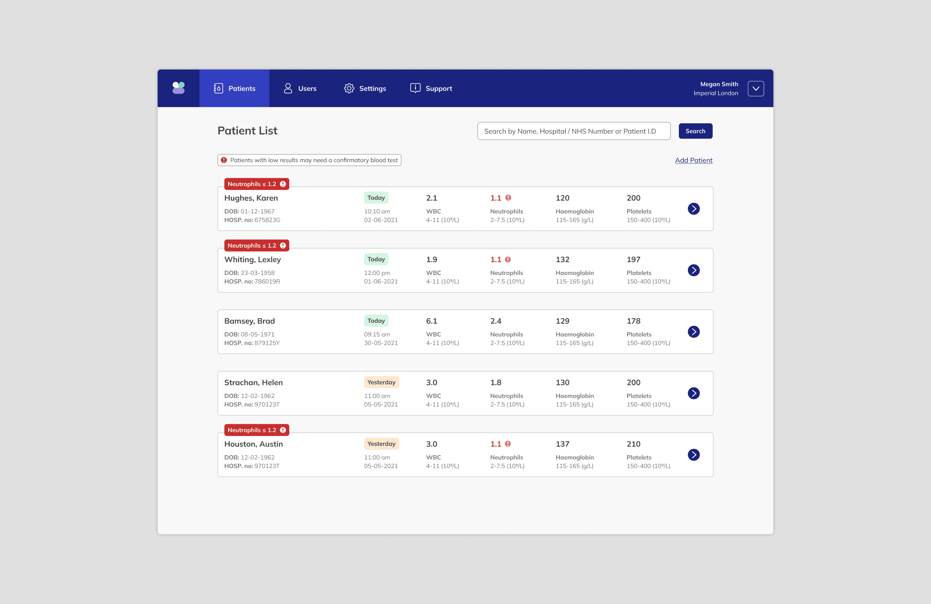This screenshot has height=604, width=931.
Task: Switch to the Users tab
Action: pos(307,88)
